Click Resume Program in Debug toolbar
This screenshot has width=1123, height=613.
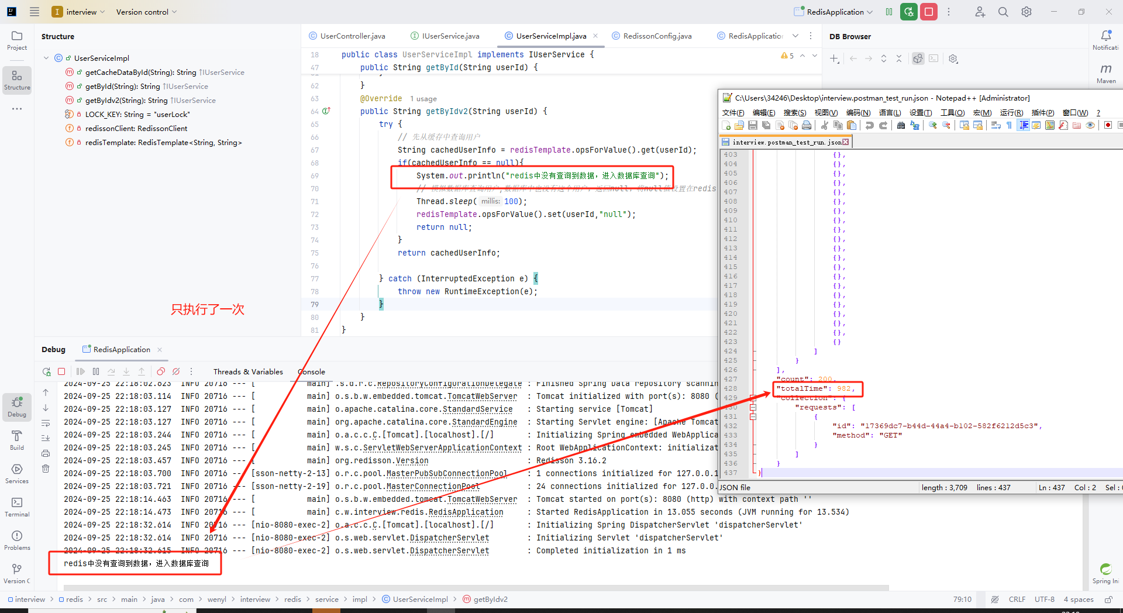click(x=81, y=371)
